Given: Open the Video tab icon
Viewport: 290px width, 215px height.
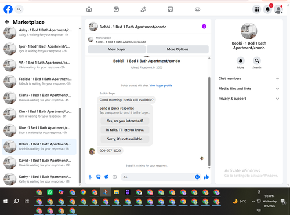Looking at the screenshot, I should coord(116,9).
